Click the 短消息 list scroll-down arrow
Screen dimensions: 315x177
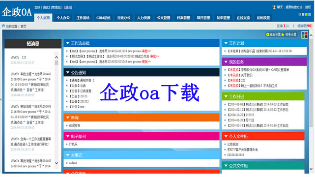click(x=57, y=163)
